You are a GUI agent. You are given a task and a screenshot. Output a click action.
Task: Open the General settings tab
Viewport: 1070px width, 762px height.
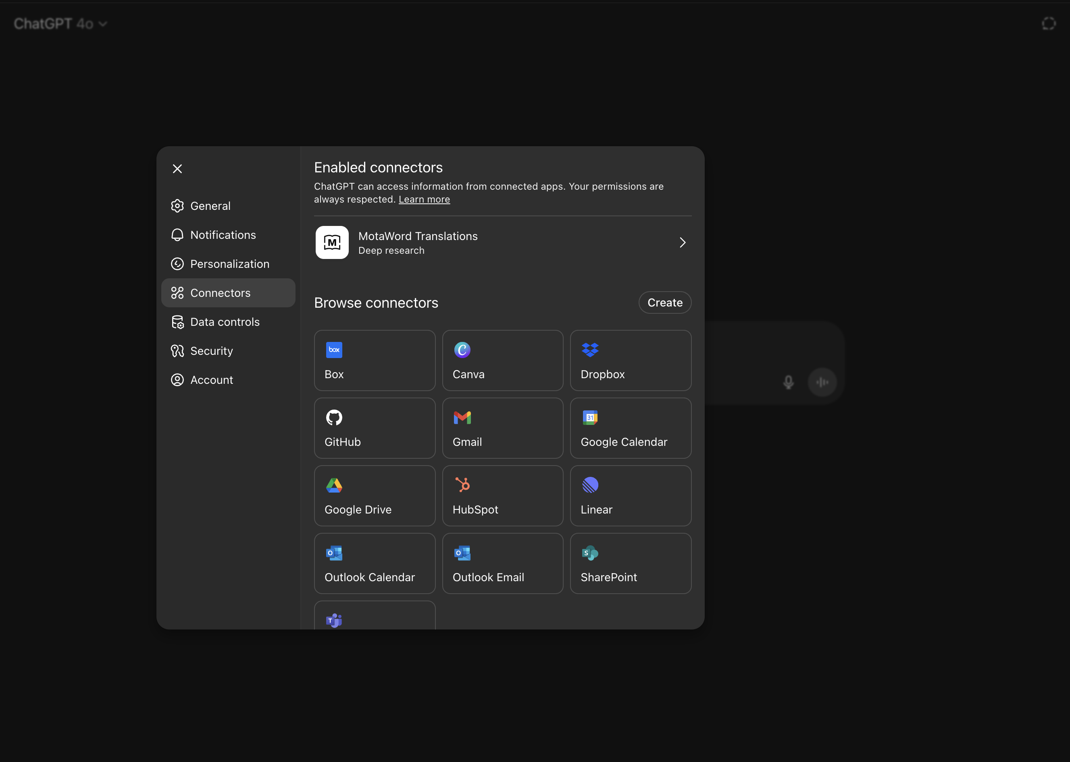pyautogui.click(x=228, y=206)
